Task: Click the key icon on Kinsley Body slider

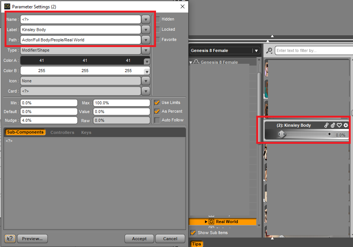Action: pos(333,125)
